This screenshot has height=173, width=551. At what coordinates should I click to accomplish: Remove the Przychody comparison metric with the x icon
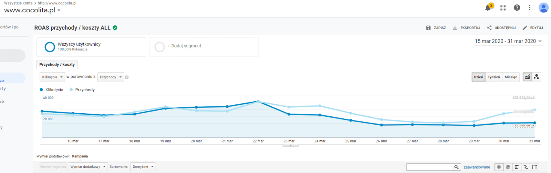pos(127,77)
